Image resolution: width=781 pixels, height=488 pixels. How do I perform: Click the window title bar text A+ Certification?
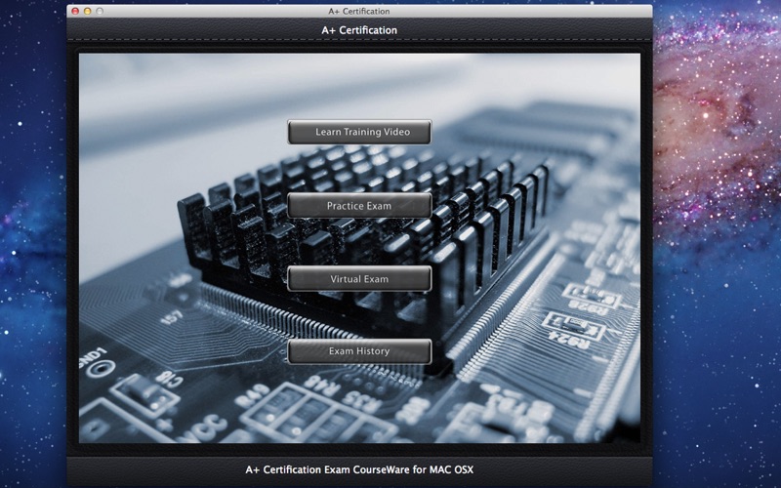coord(359,11)
